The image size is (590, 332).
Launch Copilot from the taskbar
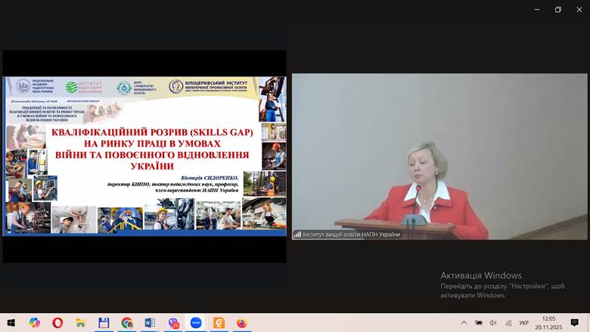click(35, 323)
